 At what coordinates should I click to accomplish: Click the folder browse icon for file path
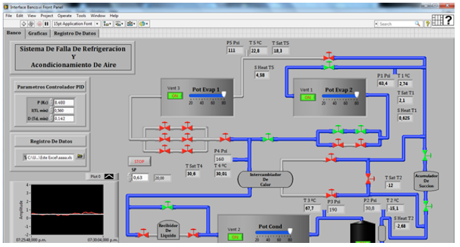pos(80,157)
